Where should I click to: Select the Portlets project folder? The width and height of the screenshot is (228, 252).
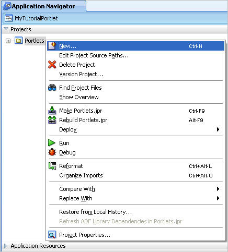pos(35,41)
